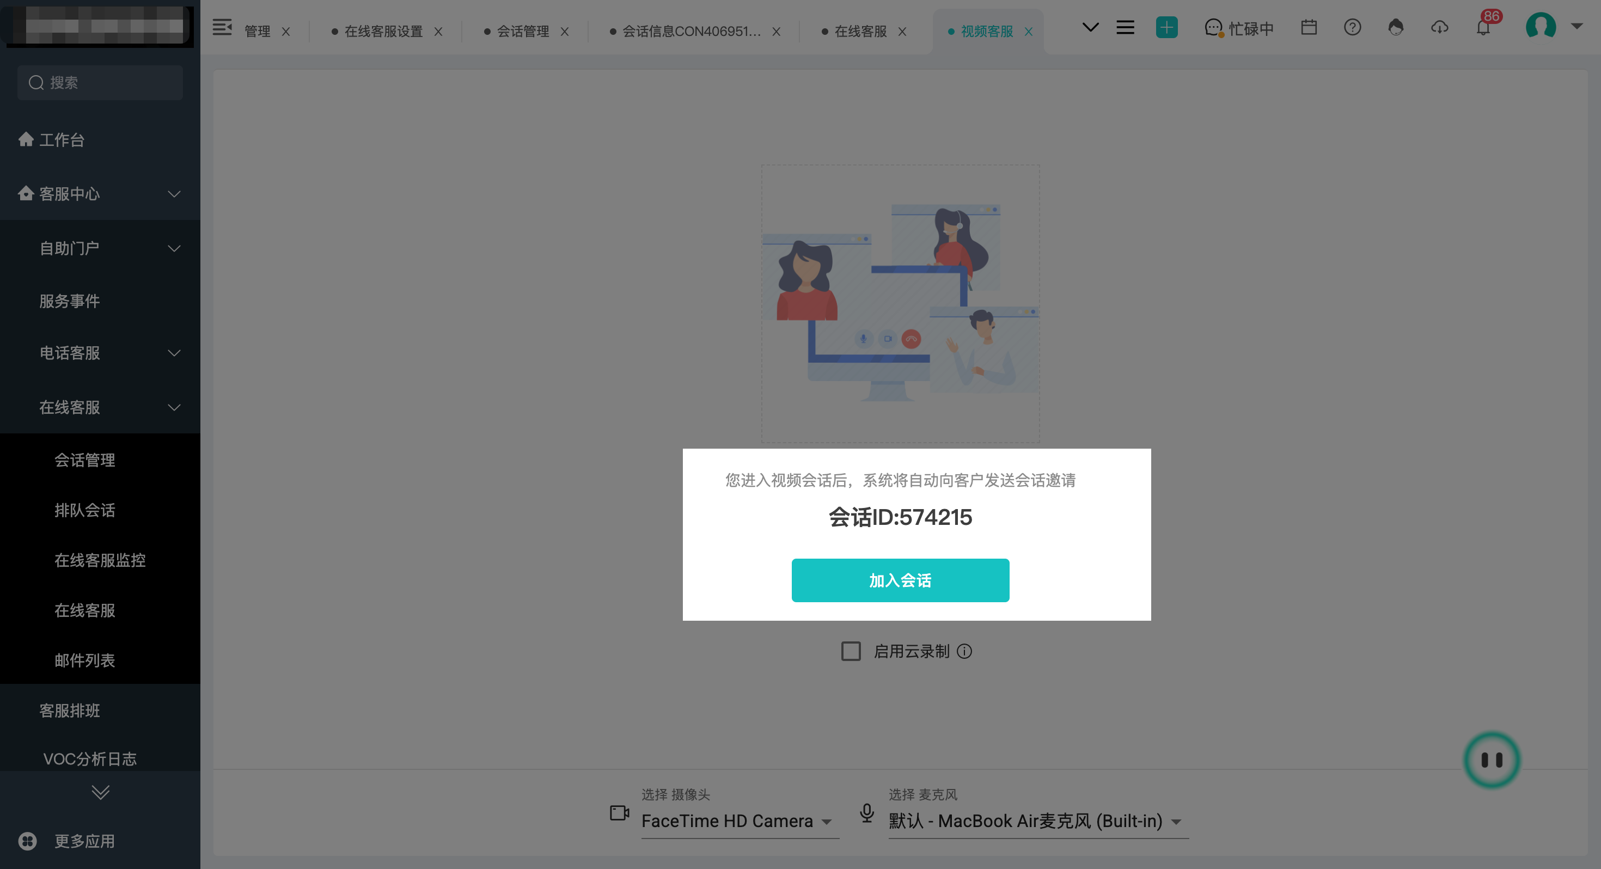Open the cloud download icon
Screen dimensions: 1601x869
pyautogui.click(x=1439, y=27)
